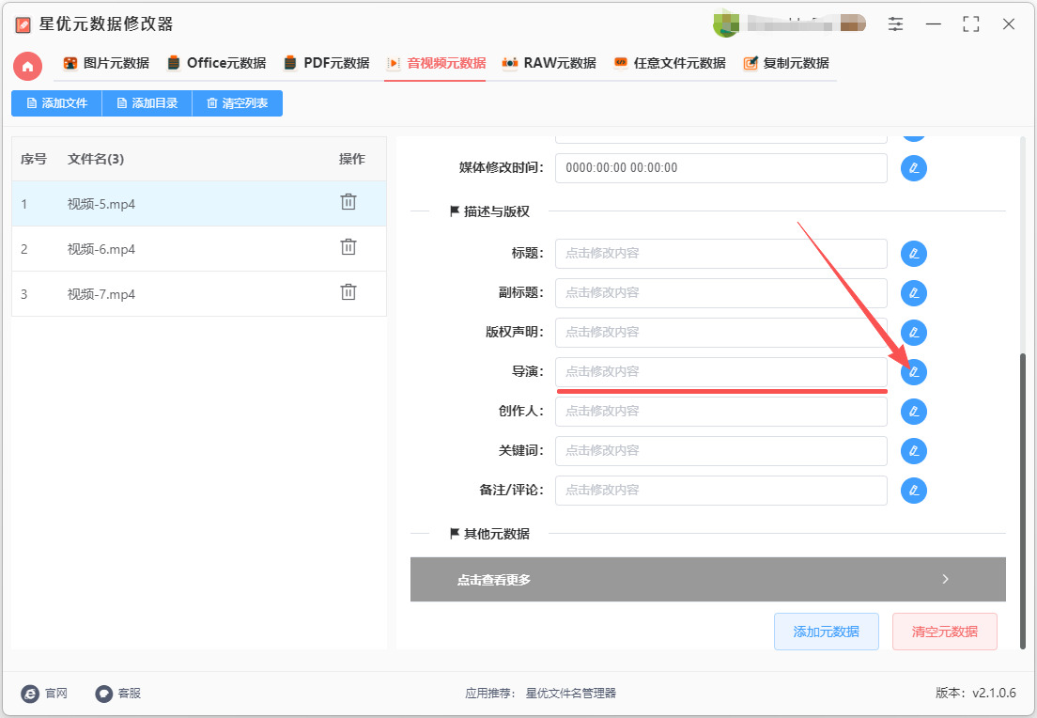Edit 副标题 with pencil icon

pyautogui.click(x=914, y=293)
